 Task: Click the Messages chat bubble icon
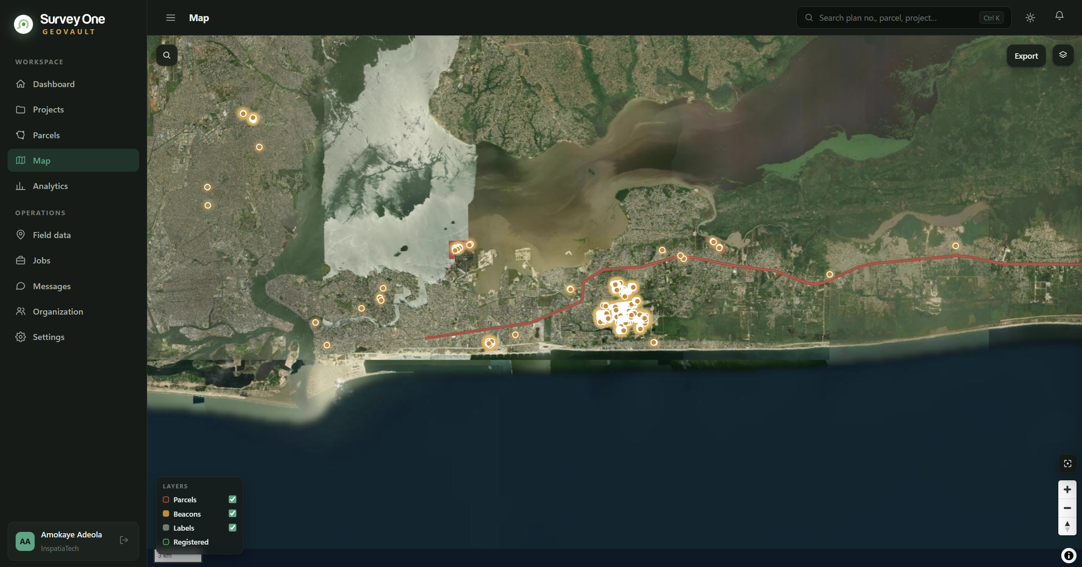pos(20,286)
